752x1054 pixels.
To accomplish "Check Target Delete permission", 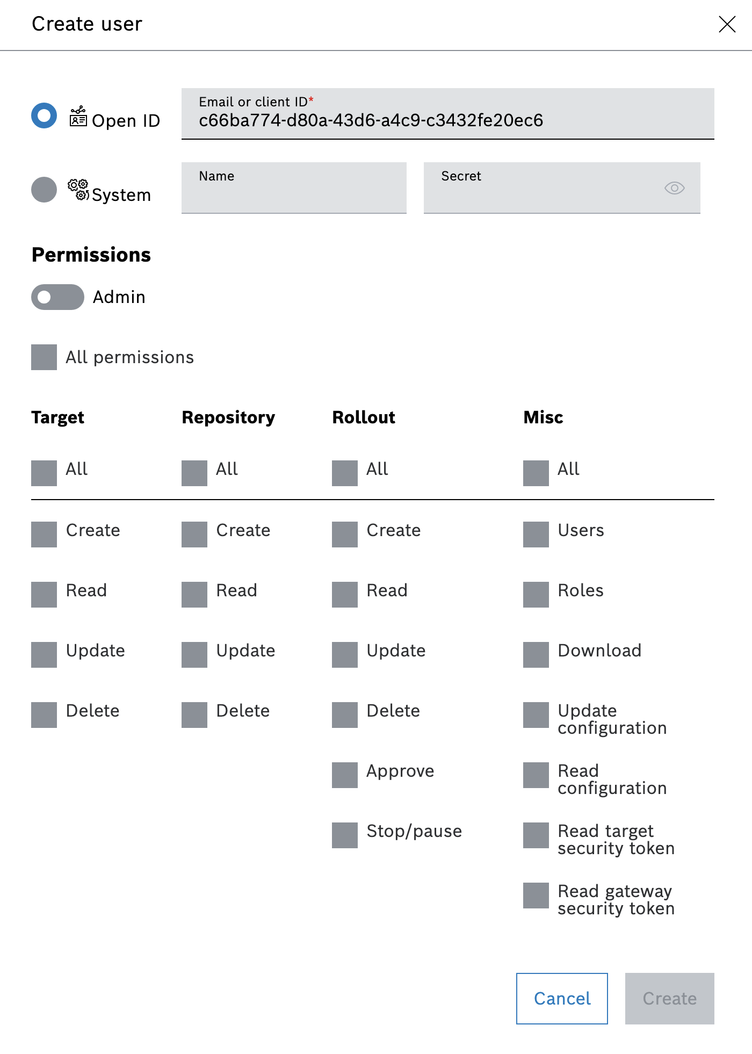I will pyautogui.click(x=44, y=715).
